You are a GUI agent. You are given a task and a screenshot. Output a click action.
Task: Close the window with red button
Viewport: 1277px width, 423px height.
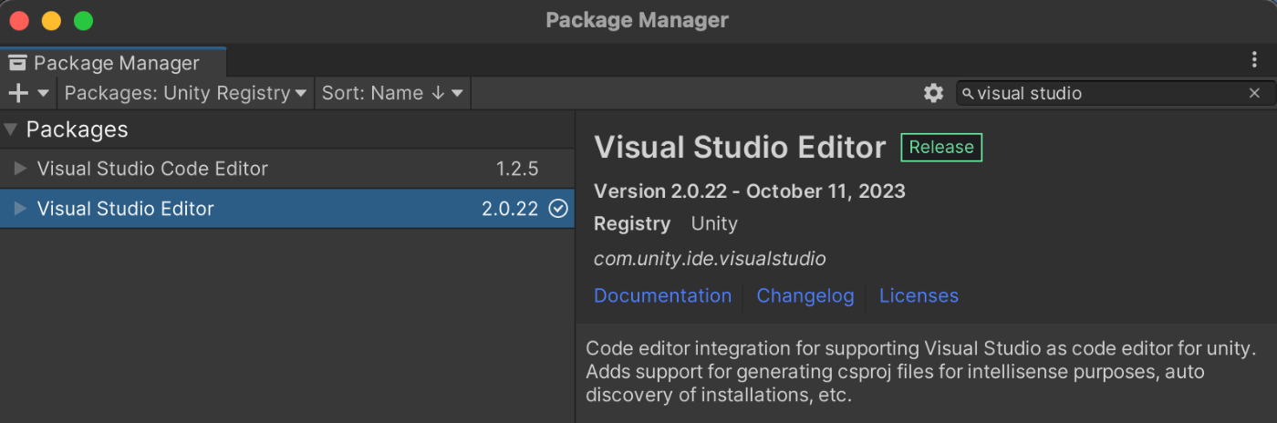19,20
